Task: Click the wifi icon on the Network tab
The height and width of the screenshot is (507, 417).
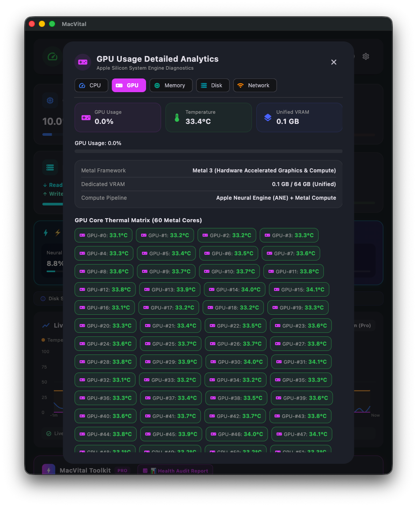Action: (240, 86)
